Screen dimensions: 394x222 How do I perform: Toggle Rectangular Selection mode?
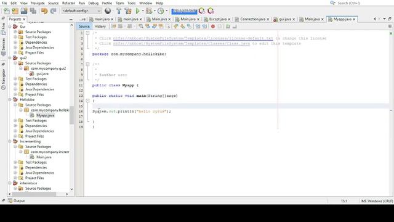[x=167, y=27]
